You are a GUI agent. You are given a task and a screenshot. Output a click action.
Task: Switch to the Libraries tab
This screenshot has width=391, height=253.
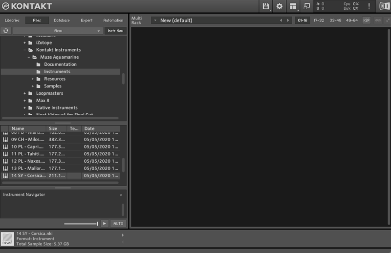(x=12, y=21)
